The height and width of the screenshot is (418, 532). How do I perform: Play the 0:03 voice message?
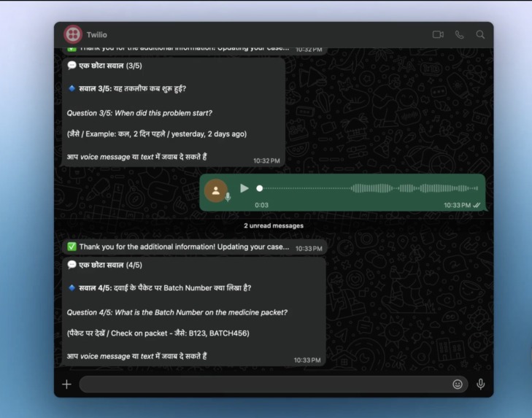244,188
